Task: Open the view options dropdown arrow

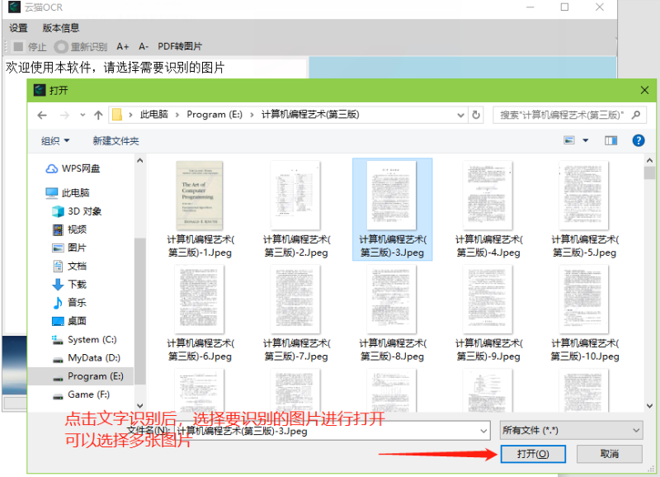Action: [586, 140]
